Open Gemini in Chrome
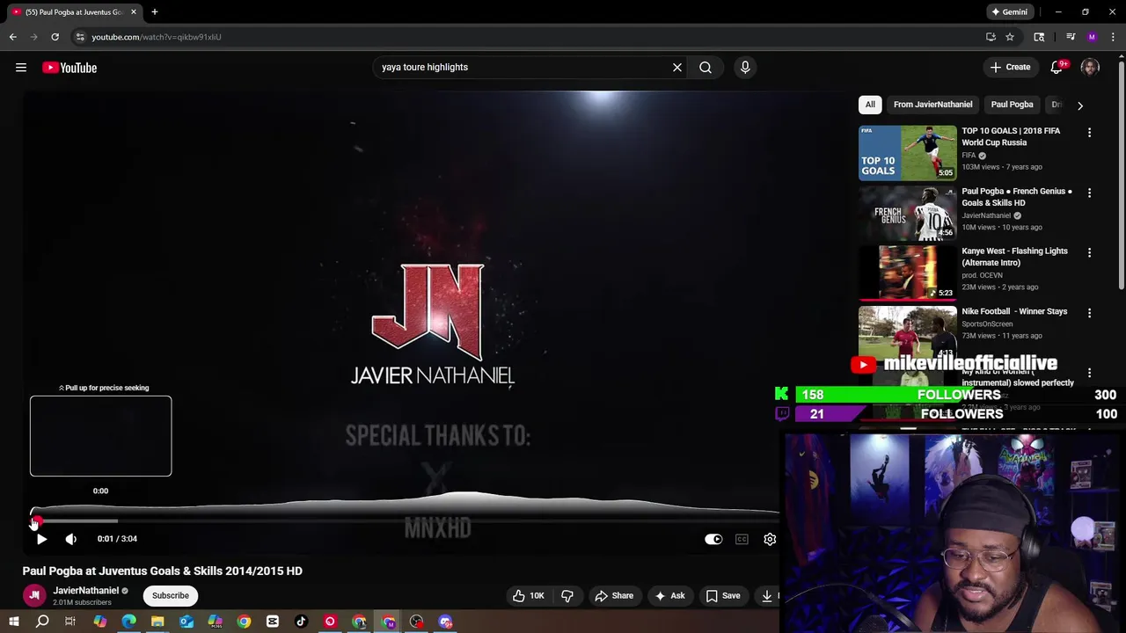The width and height of the screenshot is (1126, 633). click(x=1010, y=12)
